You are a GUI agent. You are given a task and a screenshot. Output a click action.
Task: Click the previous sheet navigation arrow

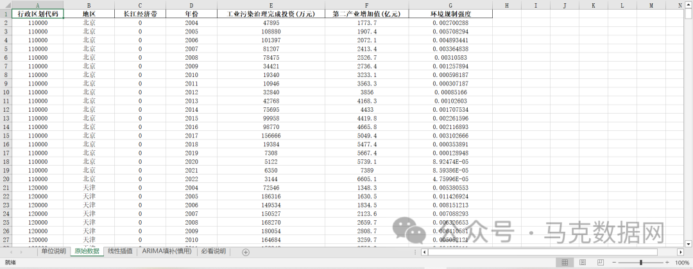[x=10, y=252]
